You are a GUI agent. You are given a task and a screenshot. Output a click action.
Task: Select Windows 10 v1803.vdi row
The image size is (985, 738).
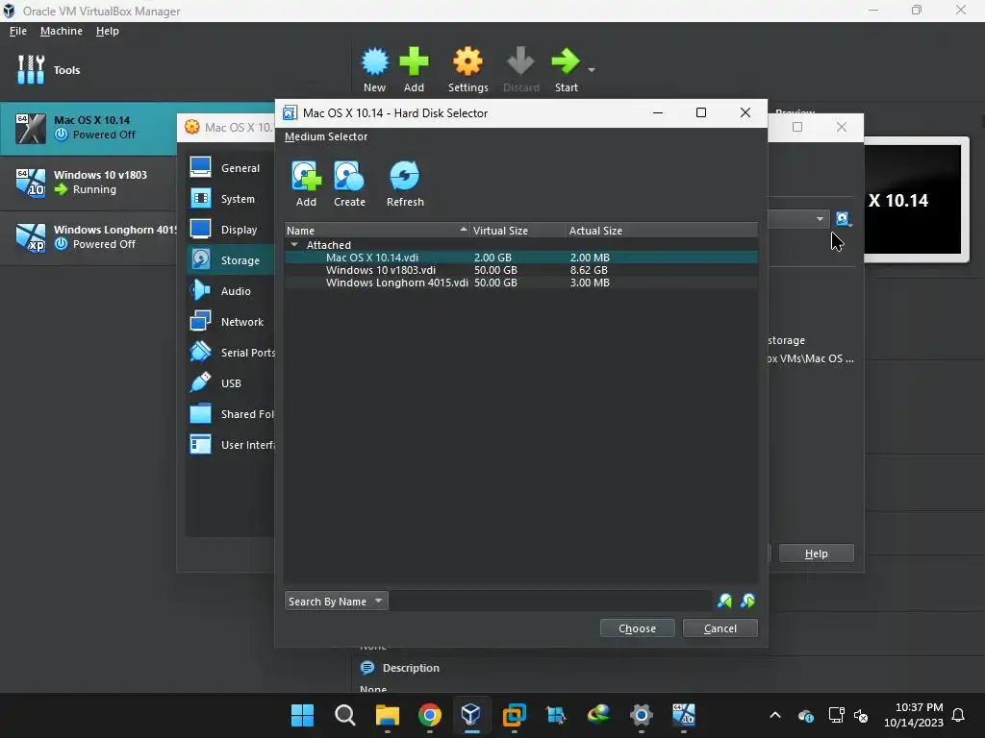(520, 270)
